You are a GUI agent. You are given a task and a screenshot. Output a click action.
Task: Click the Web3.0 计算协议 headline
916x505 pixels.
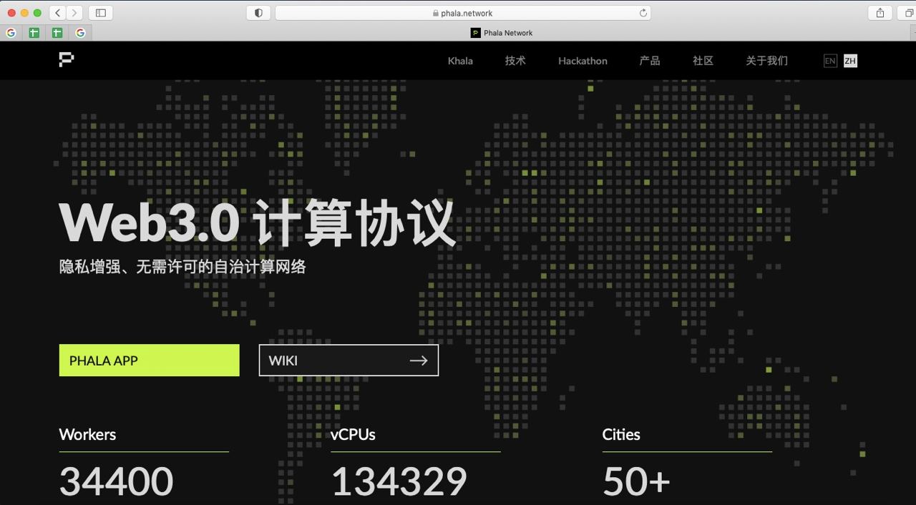pyautogui.click(x=257, y=222)
